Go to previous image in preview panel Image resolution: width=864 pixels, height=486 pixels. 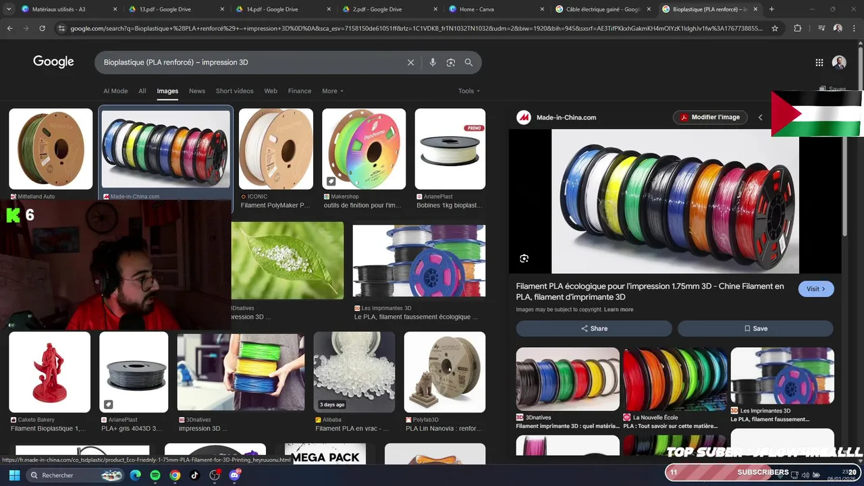click(x=760, y=117)
